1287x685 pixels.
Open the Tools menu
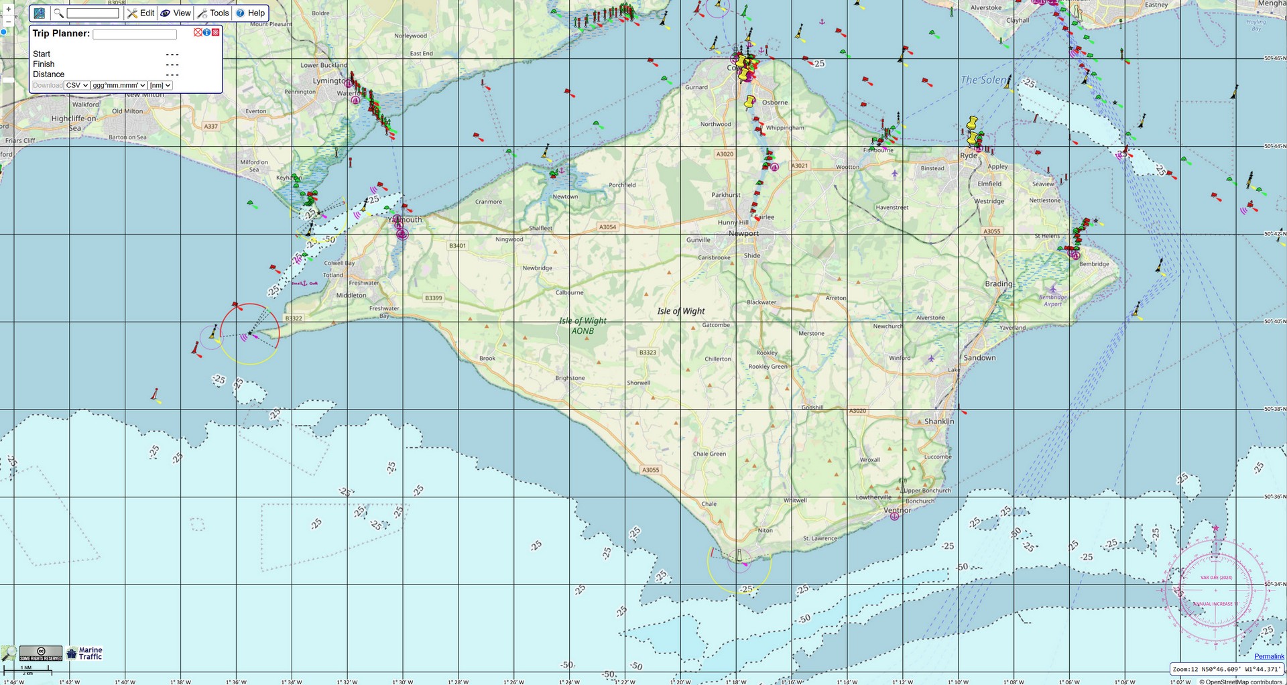213,13
